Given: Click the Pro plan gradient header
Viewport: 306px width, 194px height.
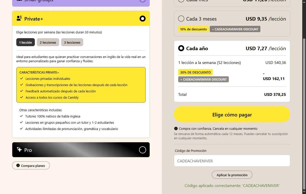Looking at the screenshot, I should pos(81,150).
